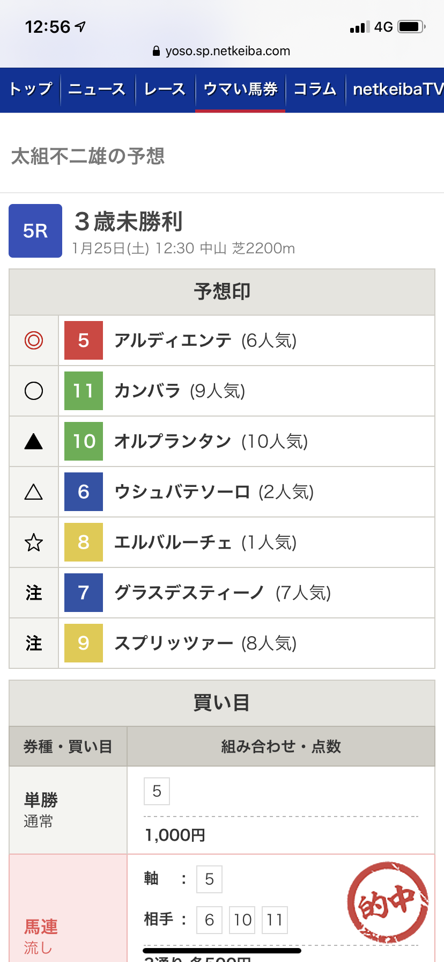Screen dimensions: 444x962
Task: Tap the blue number 7 badge
Action: pyautogui.click(x=84, y=593)
